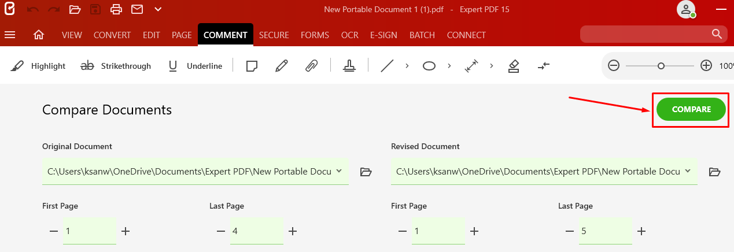Print the document
Screen dimensions: 734x252
click(x=116, y=9)
